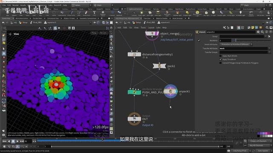273x153 pixels.
Task: Select the Area Light shelf tool
Action: pos(158,13)
